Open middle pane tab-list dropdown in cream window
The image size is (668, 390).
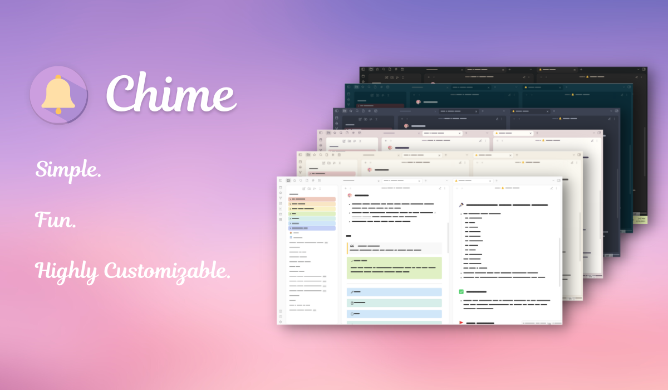coord(466,154)
